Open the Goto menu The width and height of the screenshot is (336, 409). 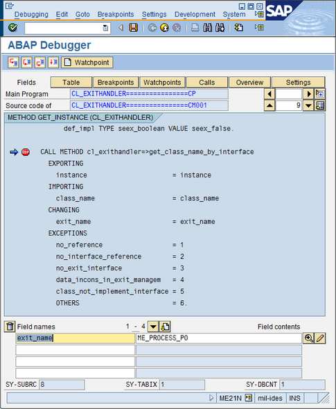click(x=82, y=15)
